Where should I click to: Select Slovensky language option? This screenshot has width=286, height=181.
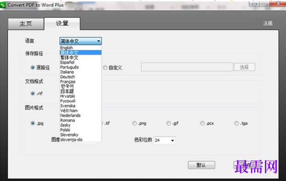81,135
